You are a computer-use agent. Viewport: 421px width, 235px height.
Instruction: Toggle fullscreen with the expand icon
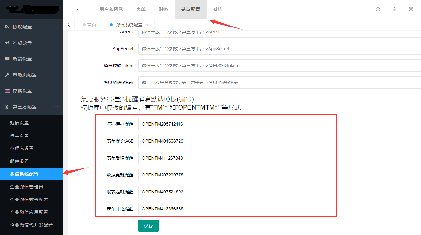411,10
